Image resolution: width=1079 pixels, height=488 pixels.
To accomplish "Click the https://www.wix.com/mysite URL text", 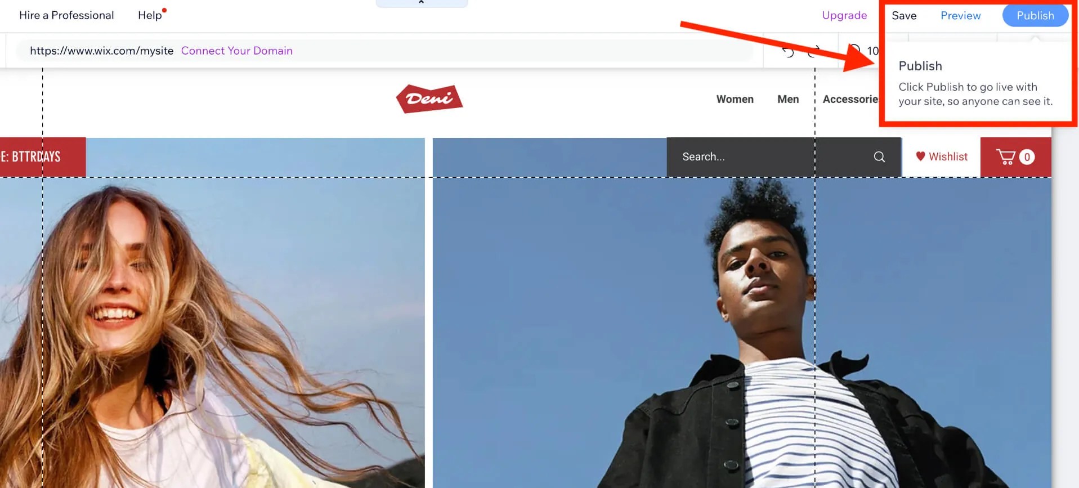I will 101,51.
